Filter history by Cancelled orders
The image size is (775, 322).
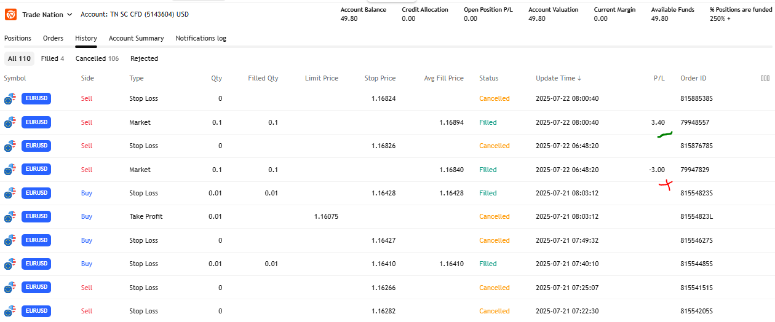click(x=97, y=58)
